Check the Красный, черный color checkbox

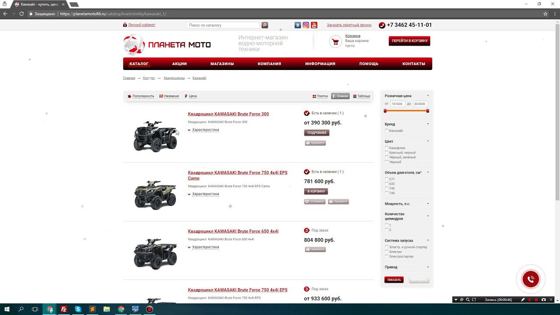tap(387, 153)
